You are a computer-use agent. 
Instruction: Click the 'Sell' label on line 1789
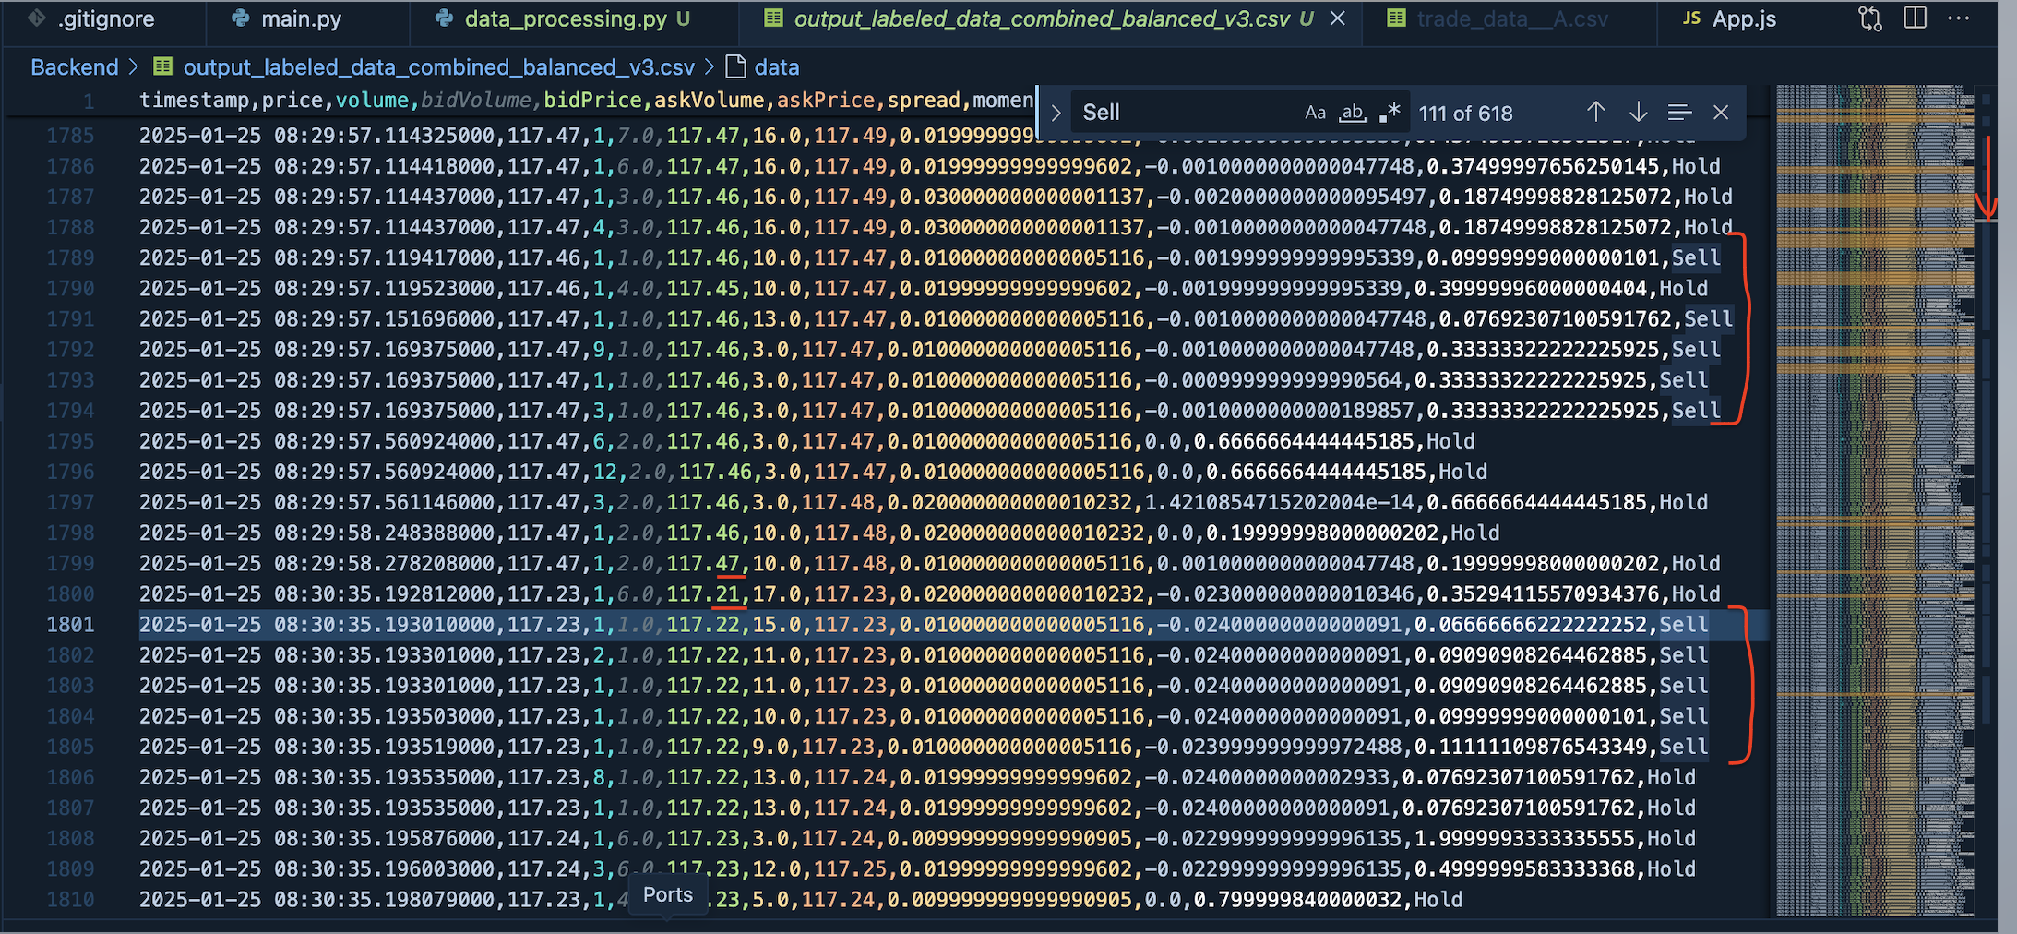coord(1696,257)
